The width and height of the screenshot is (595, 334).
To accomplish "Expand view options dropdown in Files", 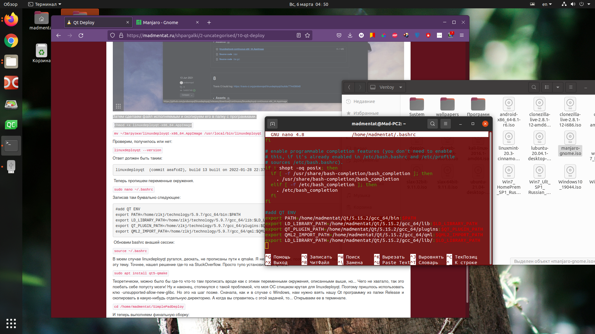I will point(558,88).
